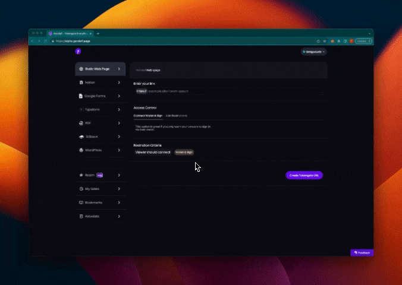
Task: Click the browser back arrow
Action: (33, 41)
